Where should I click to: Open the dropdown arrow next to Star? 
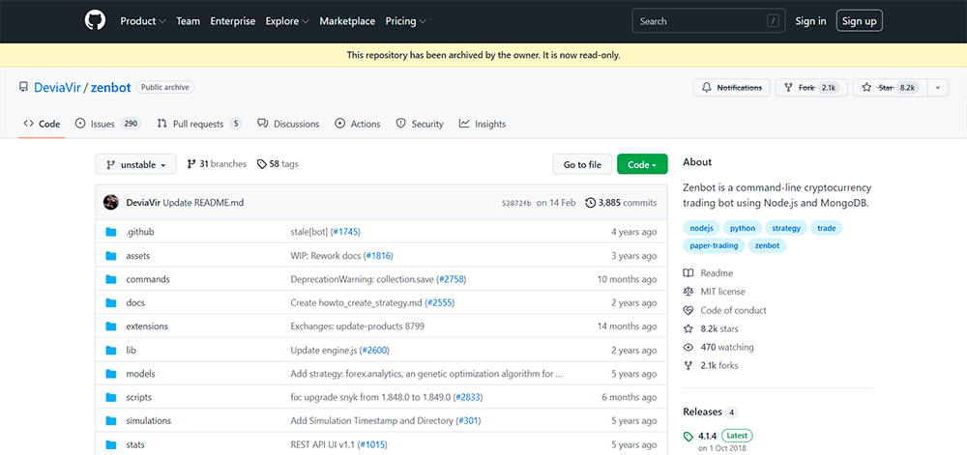click(x=937, y=88)
